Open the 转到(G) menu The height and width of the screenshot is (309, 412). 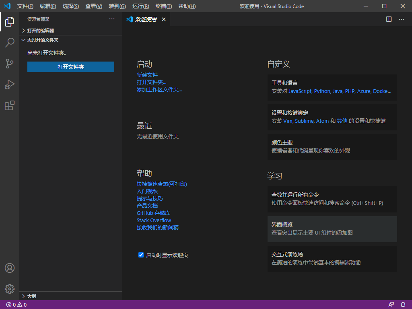point(117,6)
